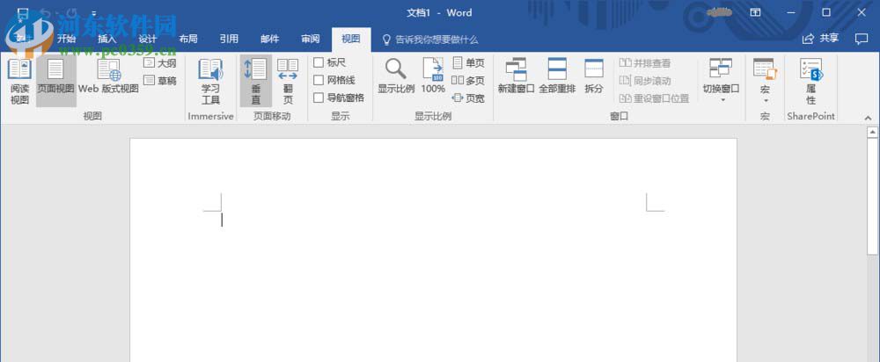
Task: Show the Navigation Pane checkbox (导航窗格)
Action: point(319,98)
